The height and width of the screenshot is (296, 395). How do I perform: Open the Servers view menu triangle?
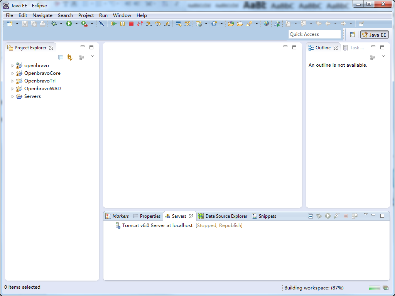coord(366,214)
